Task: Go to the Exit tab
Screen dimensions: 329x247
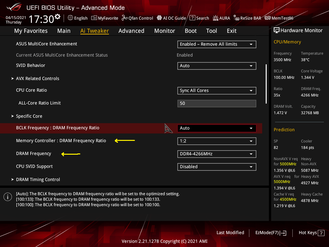Action: (232, 31)
